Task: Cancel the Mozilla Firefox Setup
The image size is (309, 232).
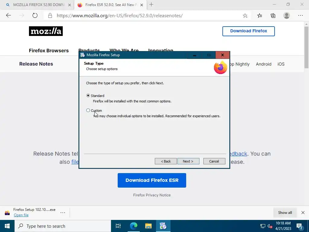Action: [214, 161]
